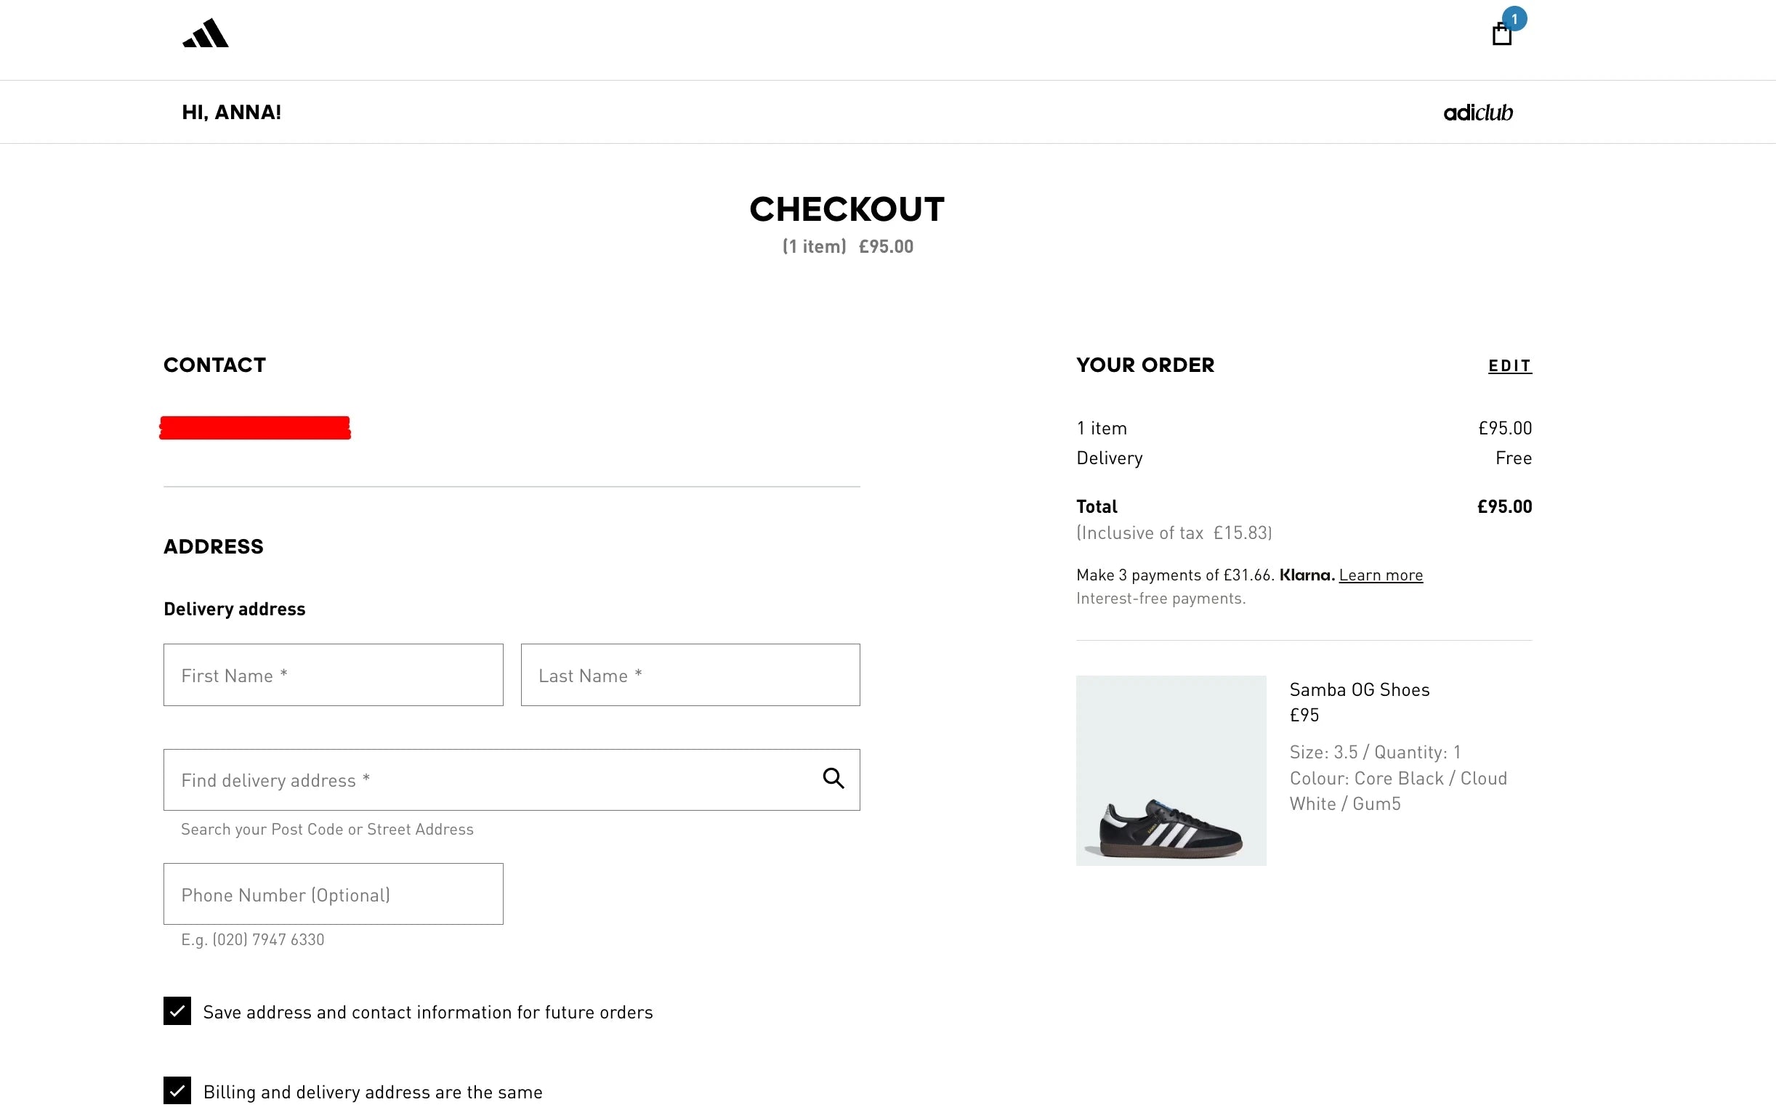
Task: Click the 'HI, ANNA!' greeting
Action: (231, 112)
